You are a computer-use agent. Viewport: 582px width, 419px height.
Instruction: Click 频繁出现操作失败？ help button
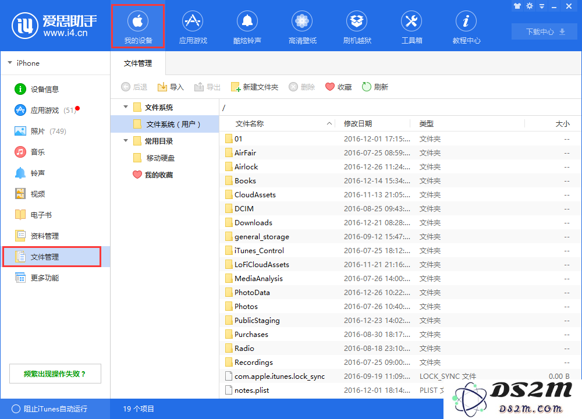point(55,374)
